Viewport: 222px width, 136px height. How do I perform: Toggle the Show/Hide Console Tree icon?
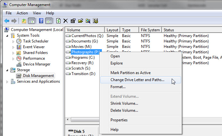[31, 21]
